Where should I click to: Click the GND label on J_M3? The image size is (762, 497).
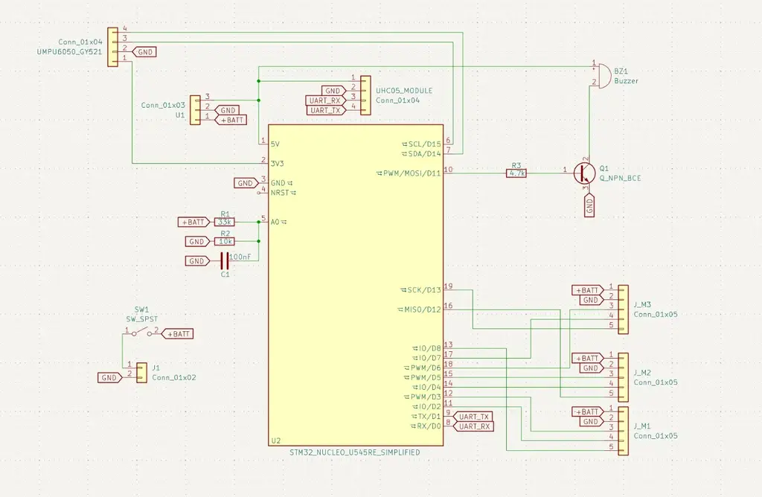coord(592,300)
